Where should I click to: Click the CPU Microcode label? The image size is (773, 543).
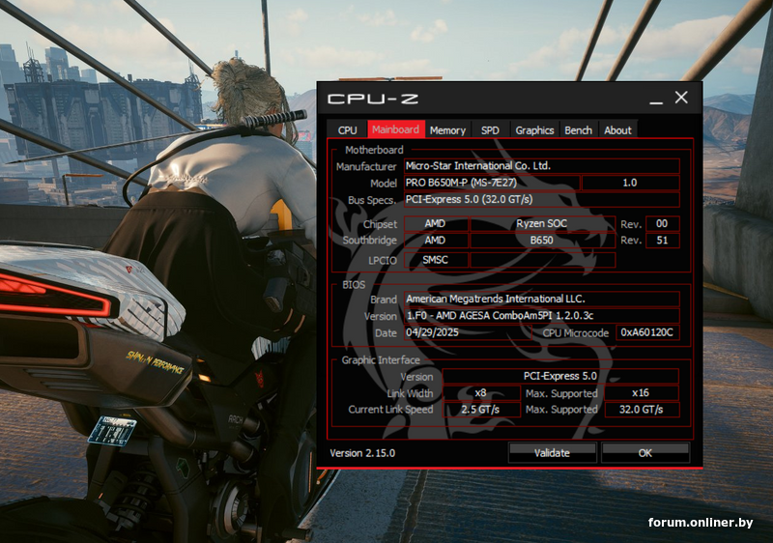[x=576, y=333]
